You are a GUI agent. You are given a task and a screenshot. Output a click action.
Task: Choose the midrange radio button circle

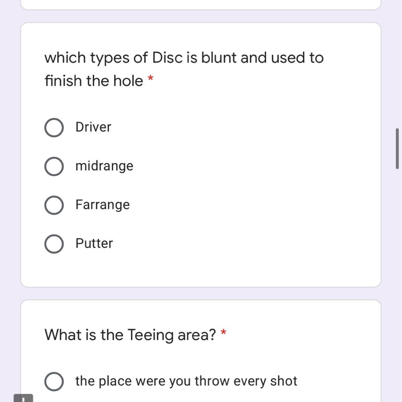[54, 166]
